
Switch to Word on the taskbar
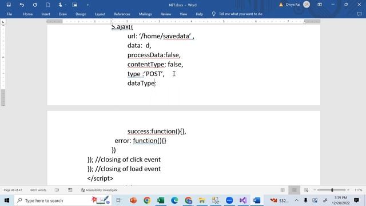(257, 200)
